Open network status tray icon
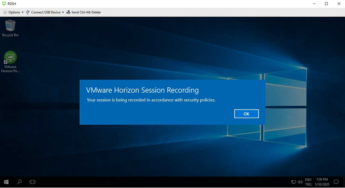The image size is (345, 188). [x=294, y=182]
